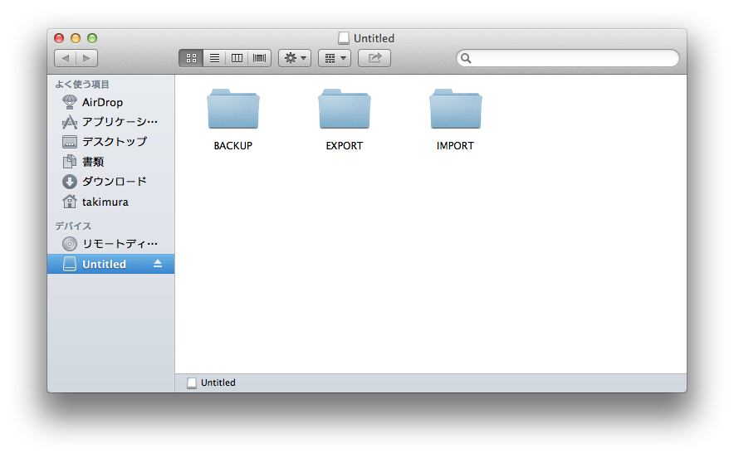Switch to icon view

pyautogui.click(x=191, y=58)
